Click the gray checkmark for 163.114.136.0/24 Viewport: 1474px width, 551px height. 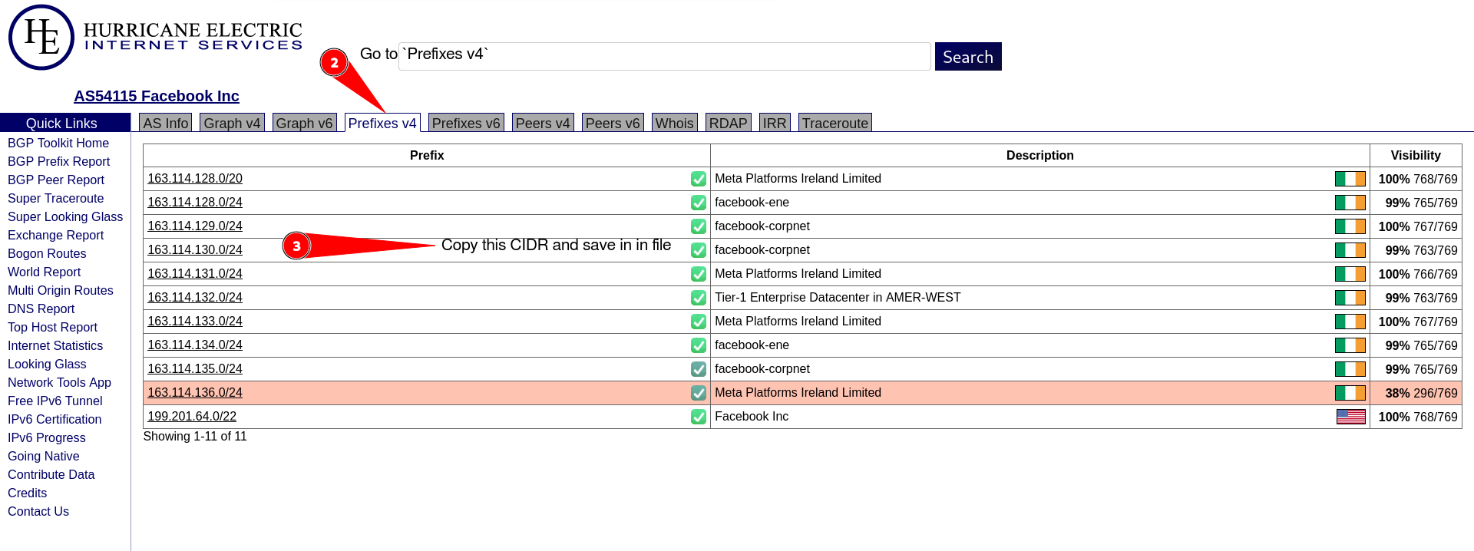[x=698, y=393]
